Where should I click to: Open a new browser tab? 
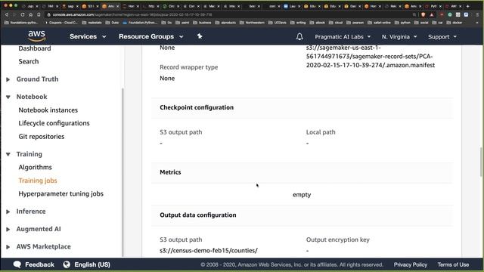point(467,6)
